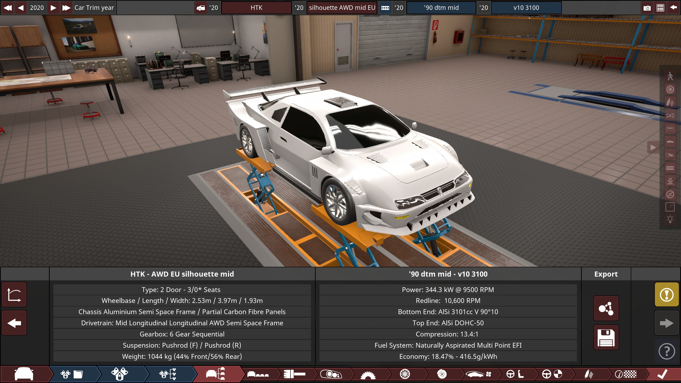
Task: Edit the v10 3100 engine variant name
Action: pyautogui.click(x=526, y=7)
